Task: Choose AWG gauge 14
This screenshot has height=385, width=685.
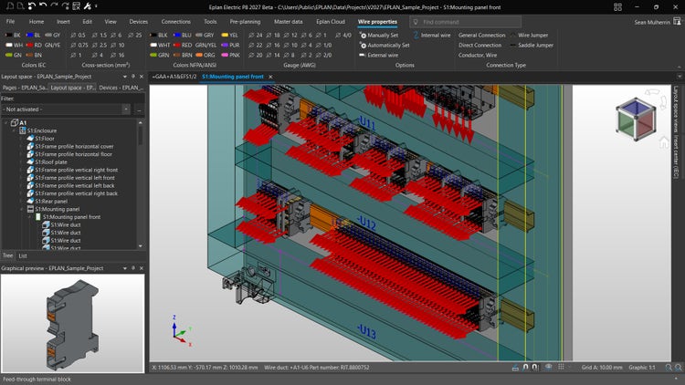Action: click(273, 55)
